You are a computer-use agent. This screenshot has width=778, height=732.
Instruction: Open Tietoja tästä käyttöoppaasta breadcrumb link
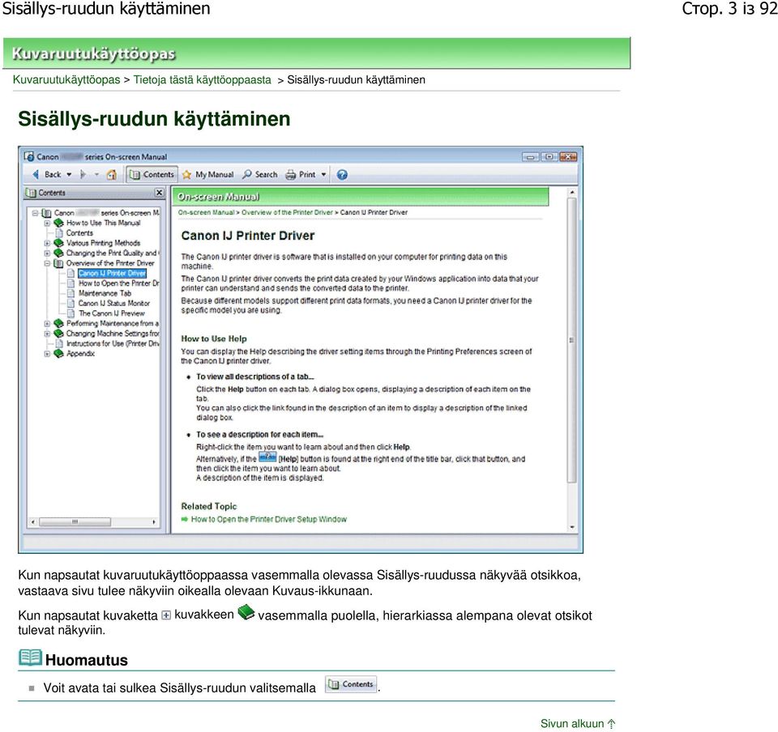(x=203, y=80)
